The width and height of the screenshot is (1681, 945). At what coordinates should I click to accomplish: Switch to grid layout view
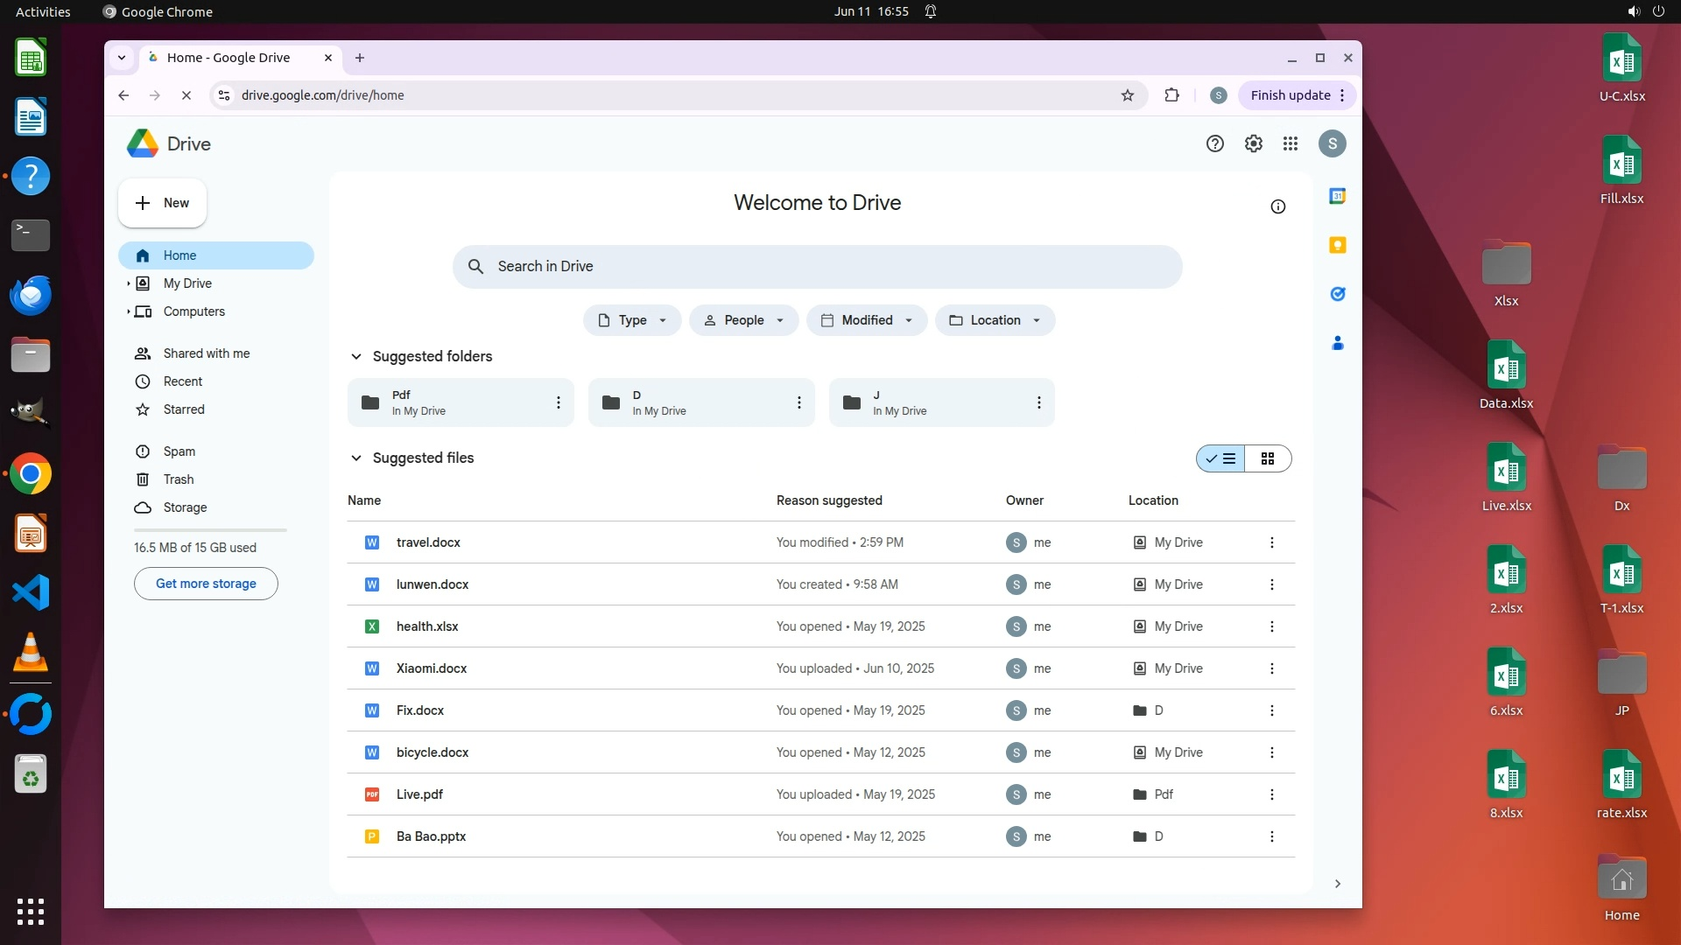(1267, 458)
